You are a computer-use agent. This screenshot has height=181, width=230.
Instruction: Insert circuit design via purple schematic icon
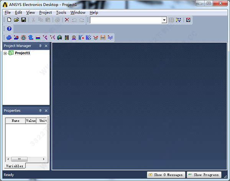[45, 38]
